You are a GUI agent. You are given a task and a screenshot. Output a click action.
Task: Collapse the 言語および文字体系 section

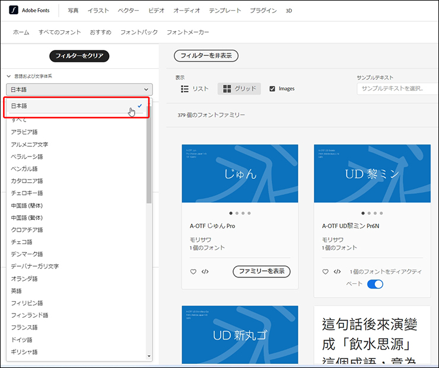[9, 76]
